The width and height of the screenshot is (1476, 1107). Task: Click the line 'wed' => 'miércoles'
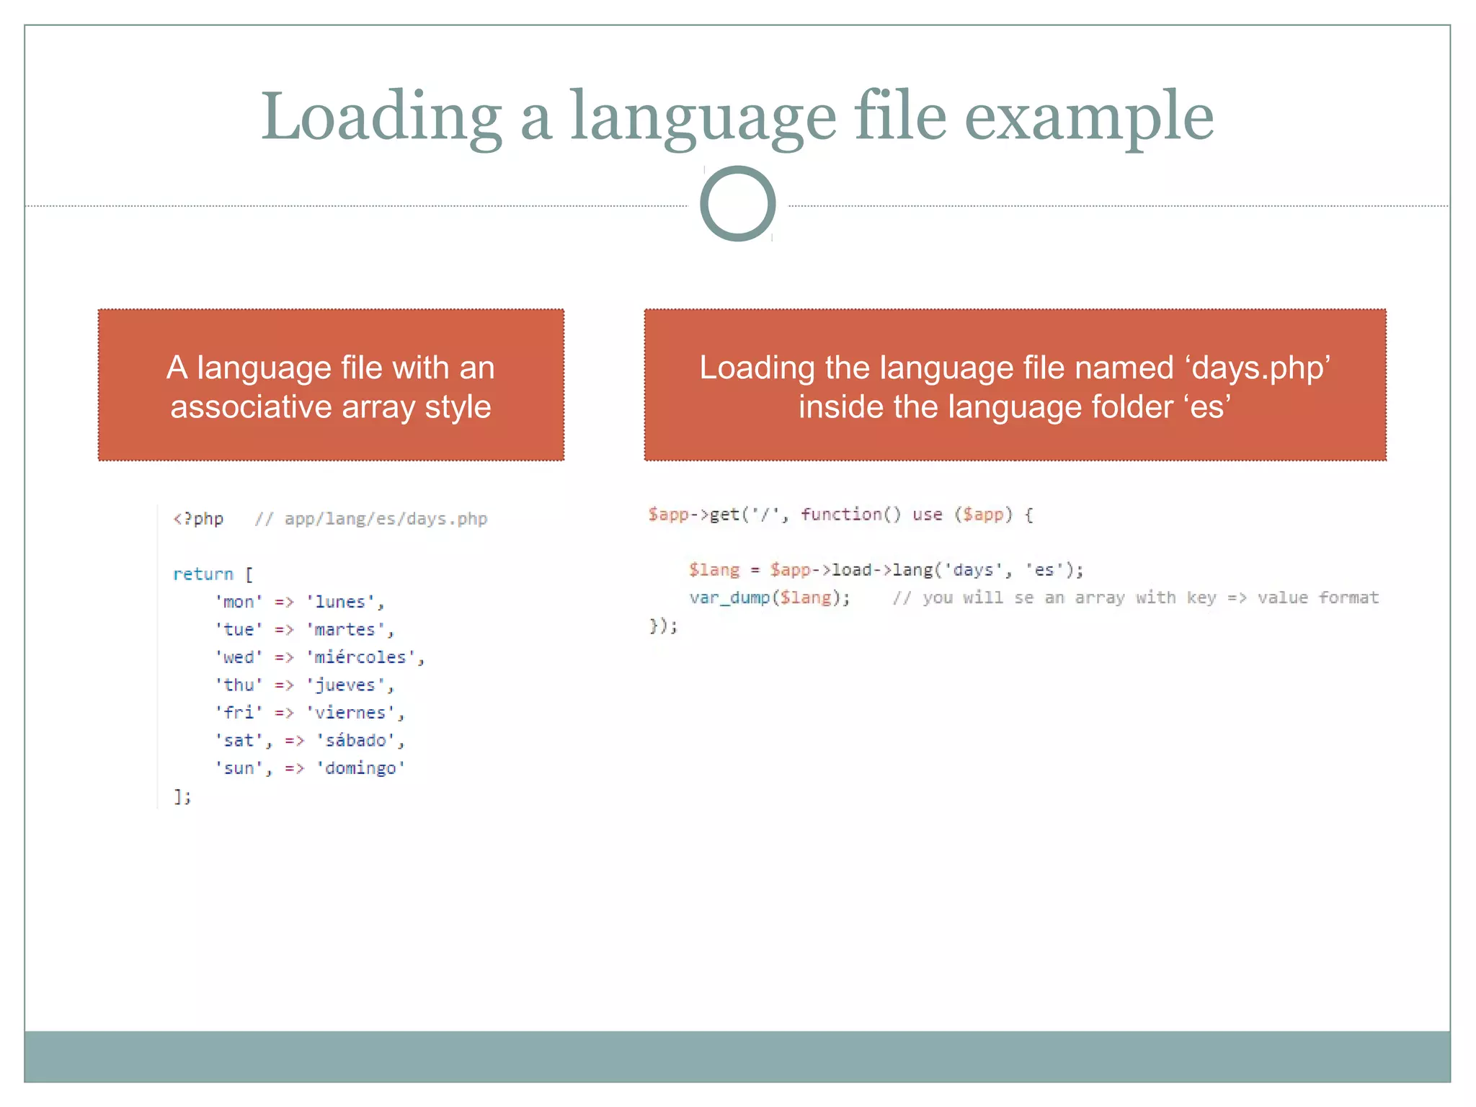320,657
